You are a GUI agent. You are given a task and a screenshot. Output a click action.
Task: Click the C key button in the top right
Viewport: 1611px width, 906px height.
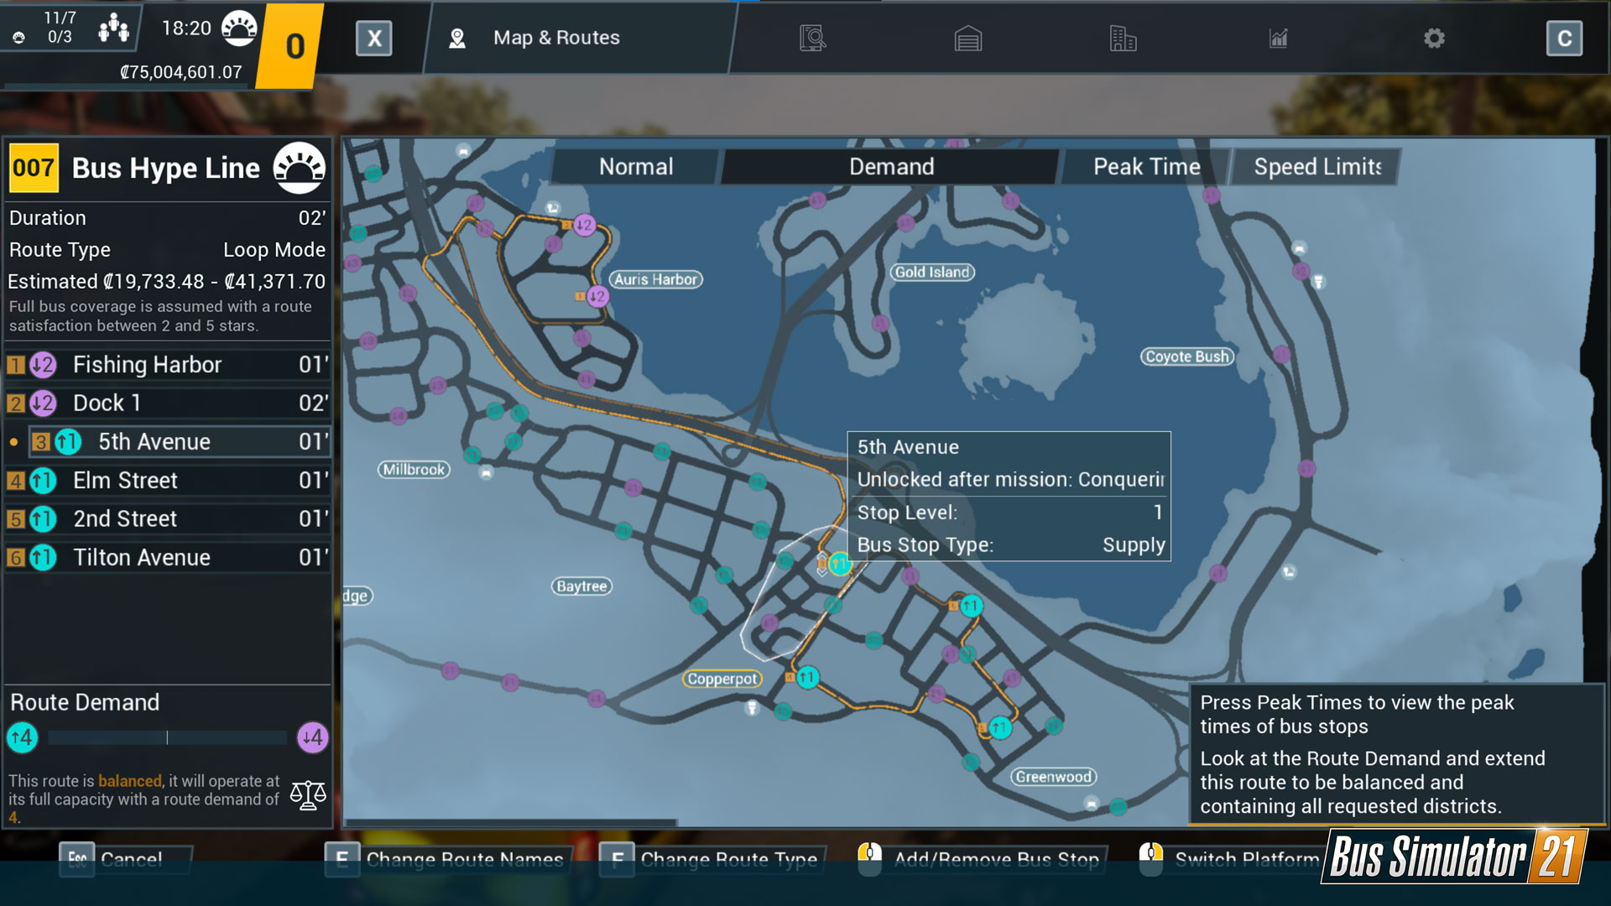click(x=1563, y=39)
